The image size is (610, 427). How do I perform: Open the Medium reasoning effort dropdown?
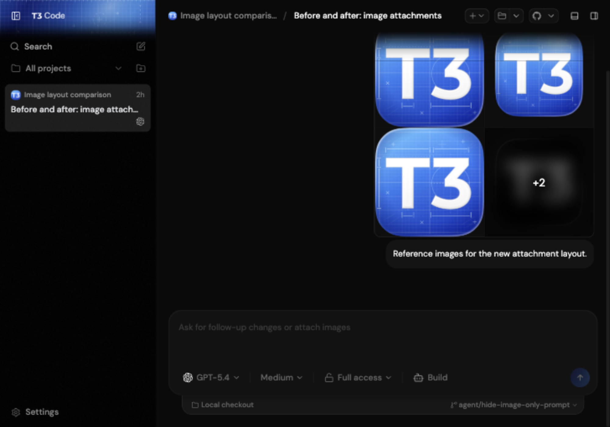(x=281, y=378)
